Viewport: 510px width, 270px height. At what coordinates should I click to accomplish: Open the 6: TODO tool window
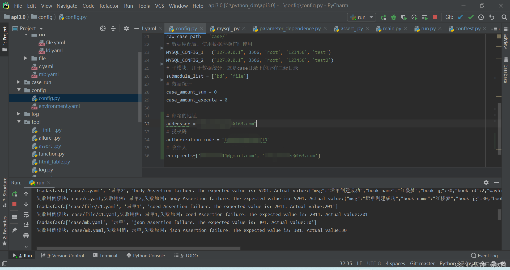pyautogui.click(x=186, y=256)
